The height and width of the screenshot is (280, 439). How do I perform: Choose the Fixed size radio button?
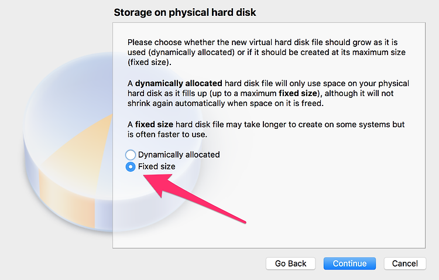tap(131, 167)
